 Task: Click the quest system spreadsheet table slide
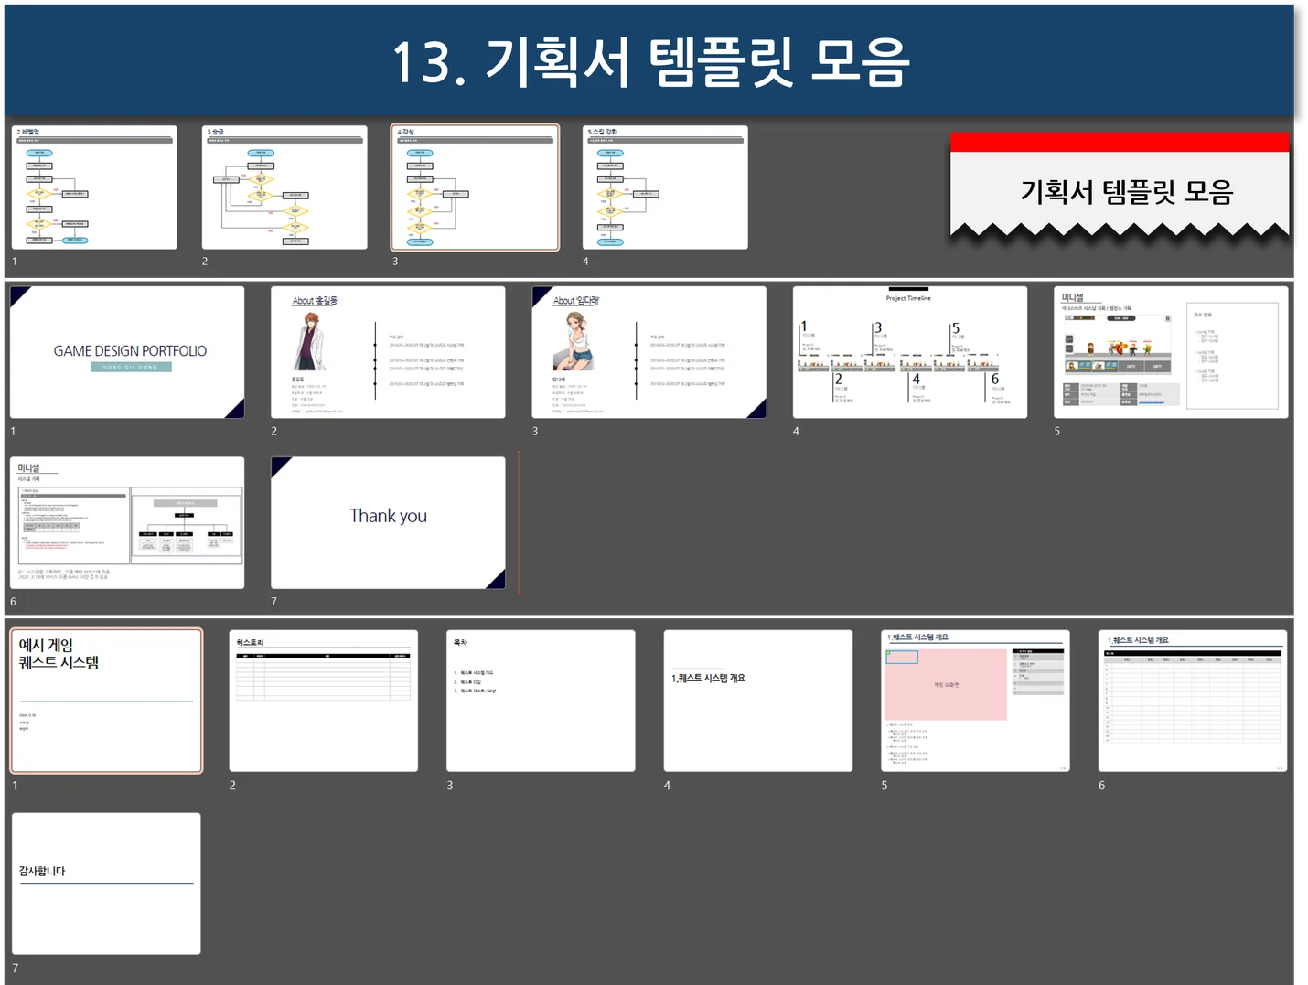tap(1192, 701)
